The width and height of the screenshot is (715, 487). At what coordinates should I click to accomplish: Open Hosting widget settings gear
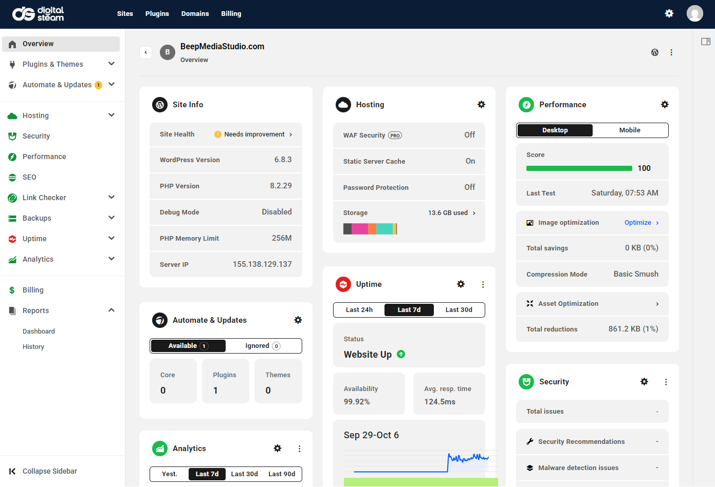[481, 105]
